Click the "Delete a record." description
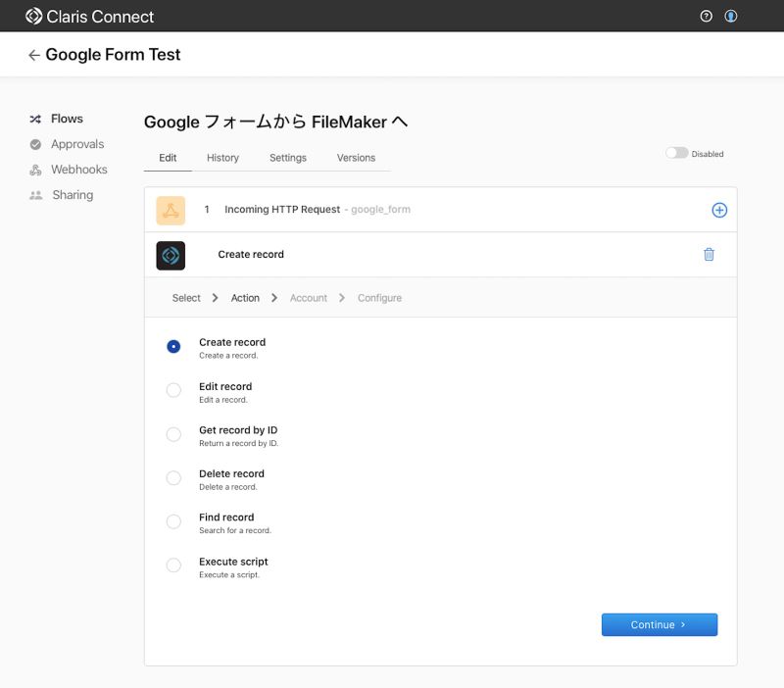 [228, 487]
